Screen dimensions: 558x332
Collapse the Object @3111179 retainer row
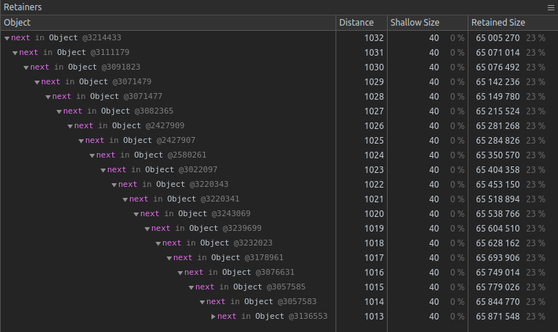pos(15,53)
